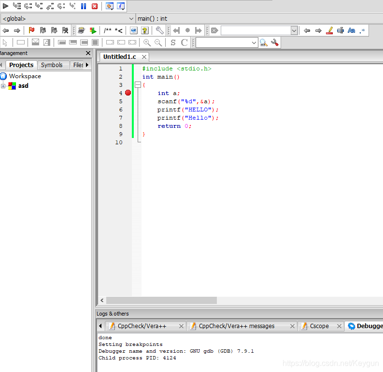Open the CppCheck/Vera++ log tab
The image size is (383, 372).
pyautogui.click(x=142, y=326)
